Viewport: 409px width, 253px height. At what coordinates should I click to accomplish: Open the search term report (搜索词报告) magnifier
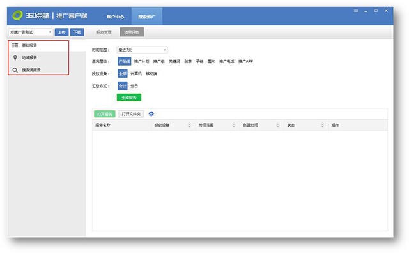[15, 70]
